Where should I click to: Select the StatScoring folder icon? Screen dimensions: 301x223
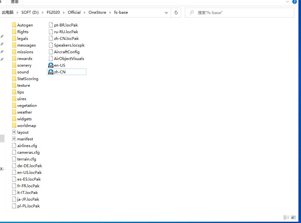click(14, 79)
